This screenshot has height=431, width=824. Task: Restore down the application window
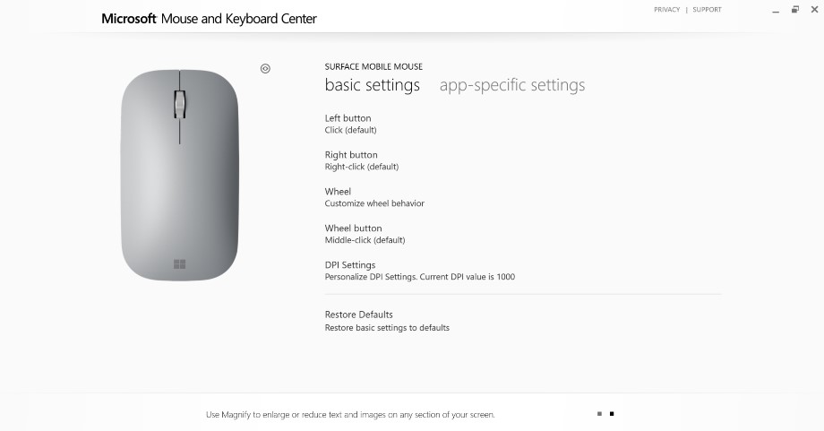tap(795, 10)
